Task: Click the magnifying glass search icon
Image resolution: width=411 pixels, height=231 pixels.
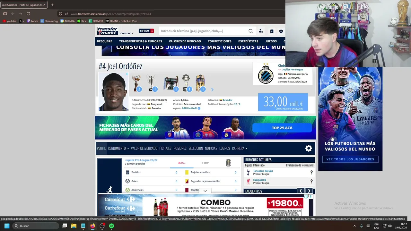Action: (x=250, y=31)
